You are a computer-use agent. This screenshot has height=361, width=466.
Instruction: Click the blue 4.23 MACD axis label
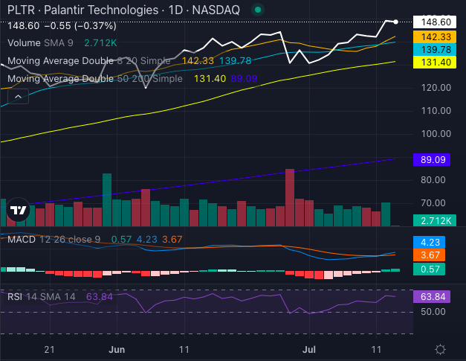429,242
